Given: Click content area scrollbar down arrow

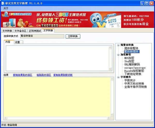Looking at the screenshot, I should pos(110,69).
